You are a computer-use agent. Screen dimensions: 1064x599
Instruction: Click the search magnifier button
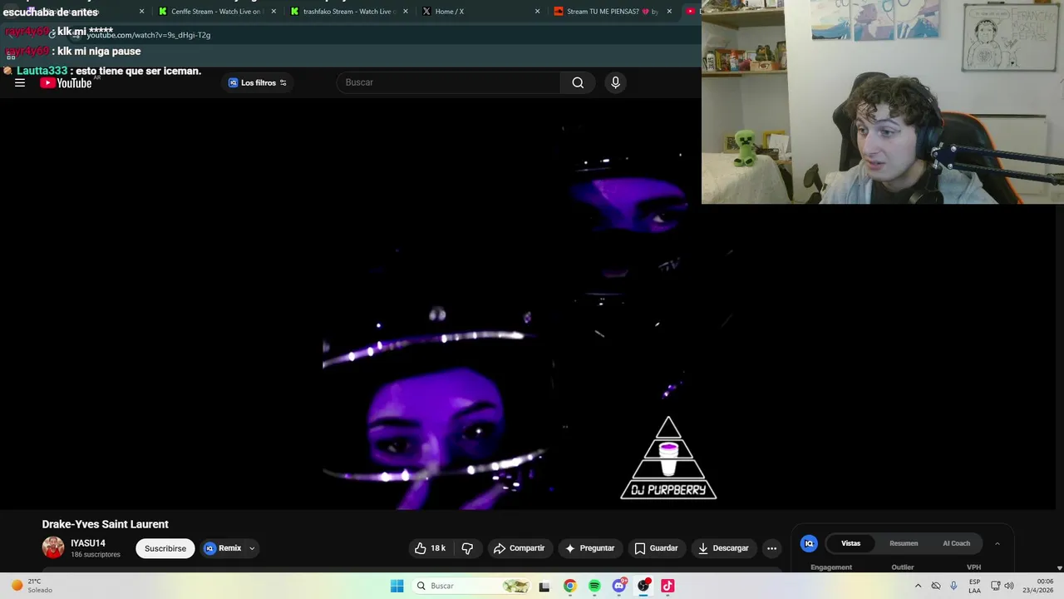pos(578,82)
